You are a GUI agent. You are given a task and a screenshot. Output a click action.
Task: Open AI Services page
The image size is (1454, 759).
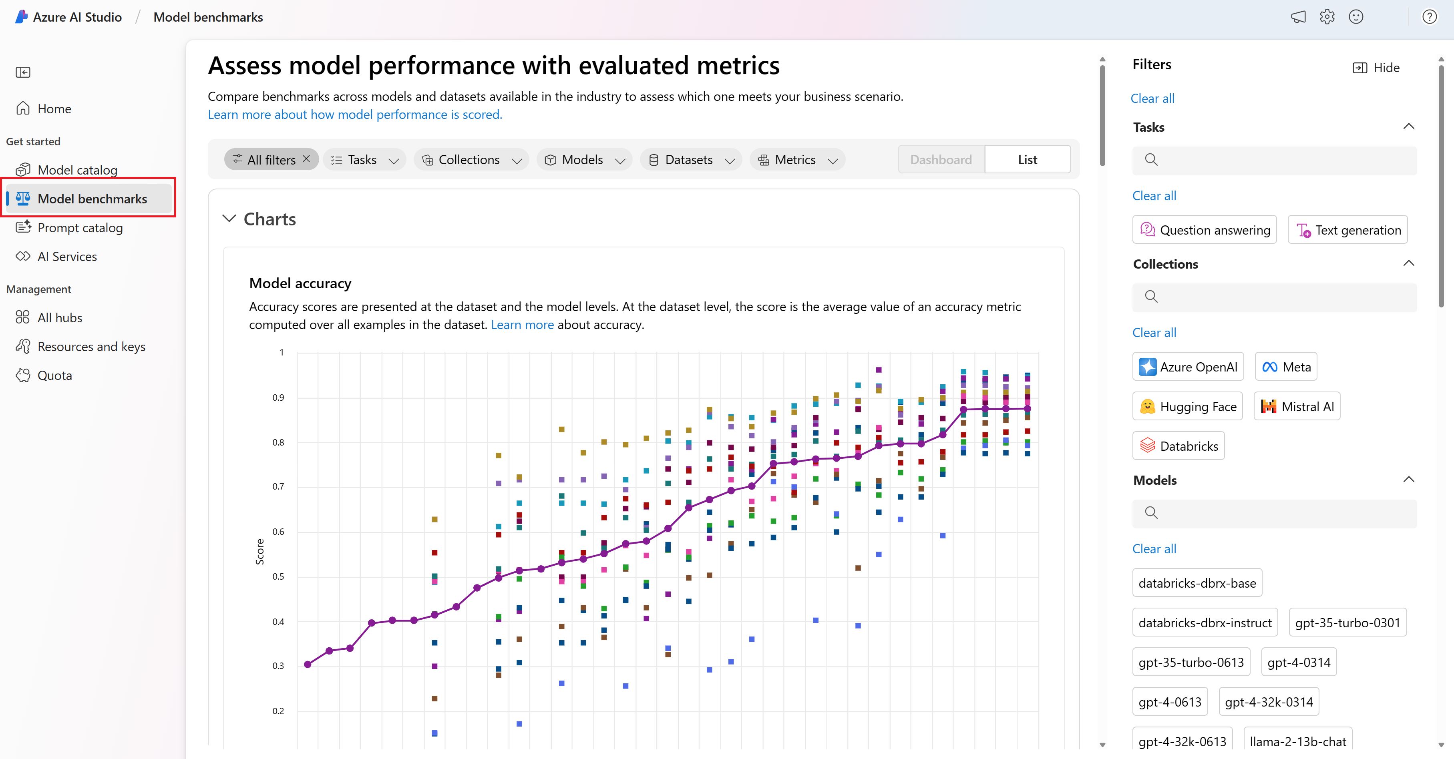66,256
